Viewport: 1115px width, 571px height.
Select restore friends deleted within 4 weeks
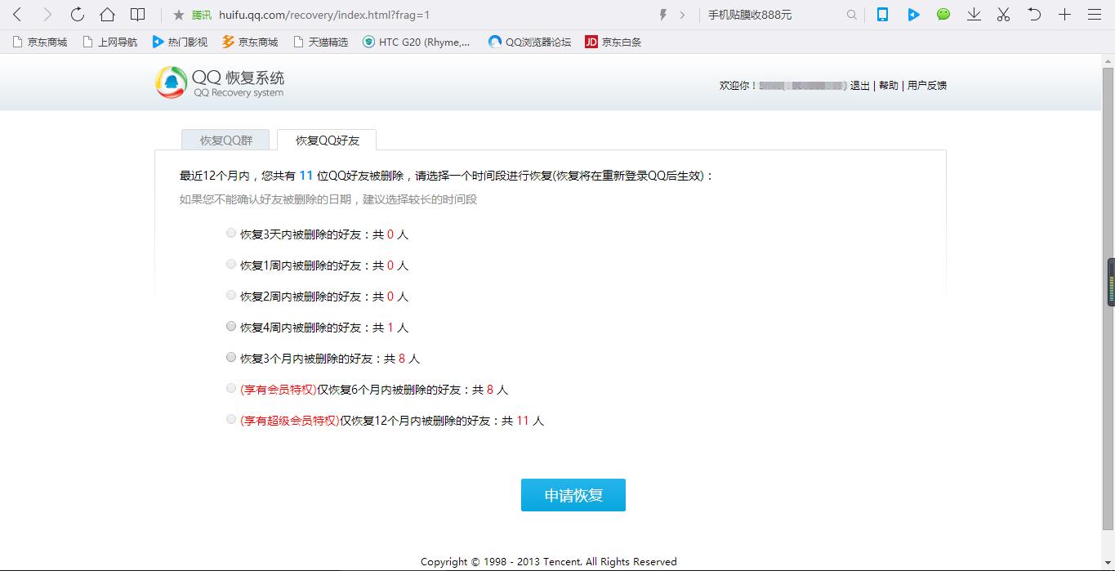point(231,327)
